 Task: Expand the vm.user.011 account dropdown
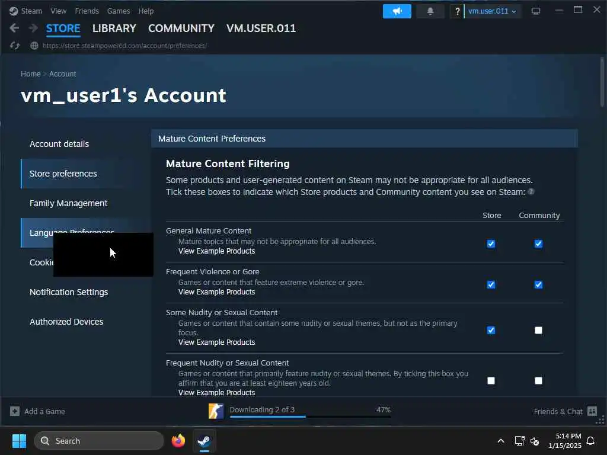point(492,11)
